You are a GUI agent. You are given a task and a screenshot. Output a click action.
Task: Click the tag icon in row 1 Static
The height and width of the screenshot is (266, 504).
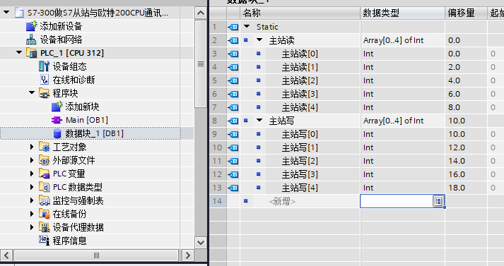(233, 27)
